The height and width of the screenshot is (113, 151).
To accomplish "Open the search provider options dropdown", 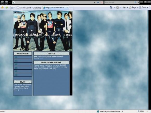I will click(x=138, y=3).
